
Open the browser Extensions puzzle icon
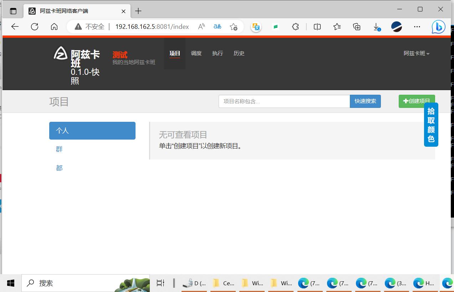point(295,26)
